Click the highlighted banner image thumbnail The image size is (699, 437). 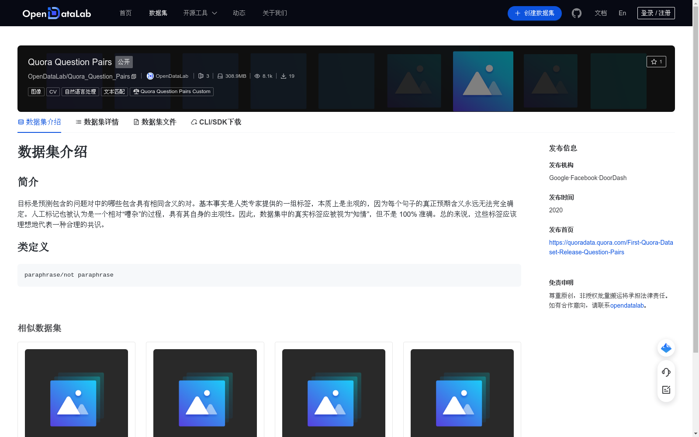pos(483,81)
